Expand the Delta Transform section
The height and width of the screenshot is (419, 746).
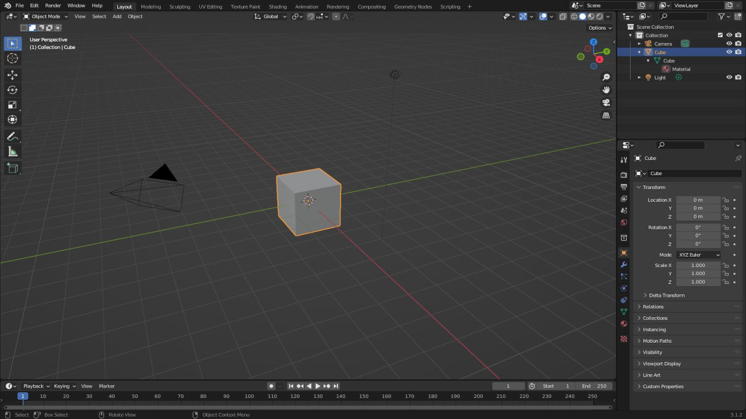coord(667,295)
